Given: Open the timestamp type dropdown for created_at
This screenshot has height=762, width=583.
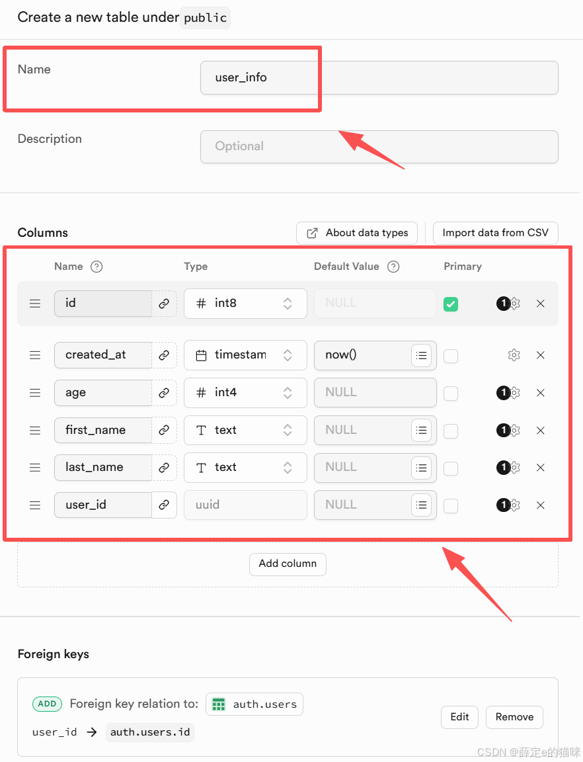Looking at the screenshot, I should click(x=245, y=355).
